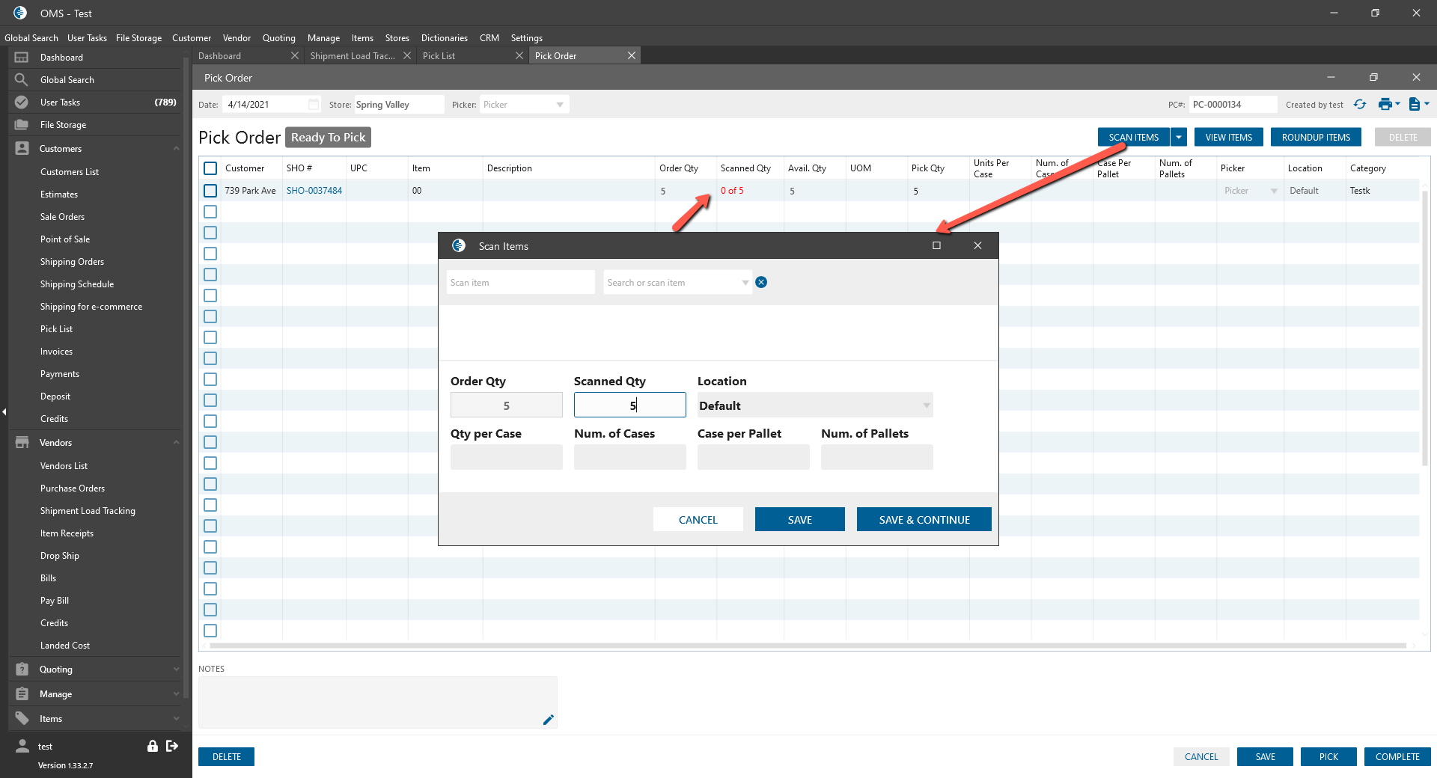The width and height of the screenshot is (1437, 778).
Task: Click the File Storage folder icon
Action: [x=22, y=125]
